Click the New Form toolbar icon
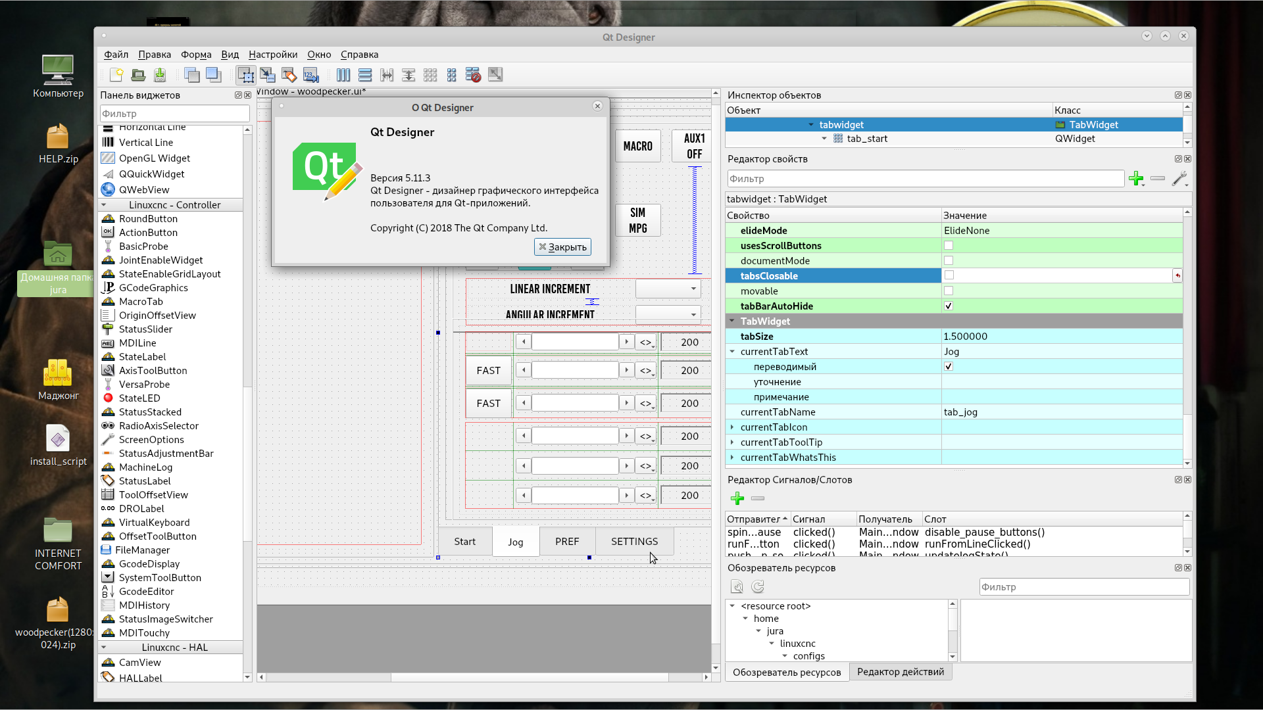 click(116, 75)
